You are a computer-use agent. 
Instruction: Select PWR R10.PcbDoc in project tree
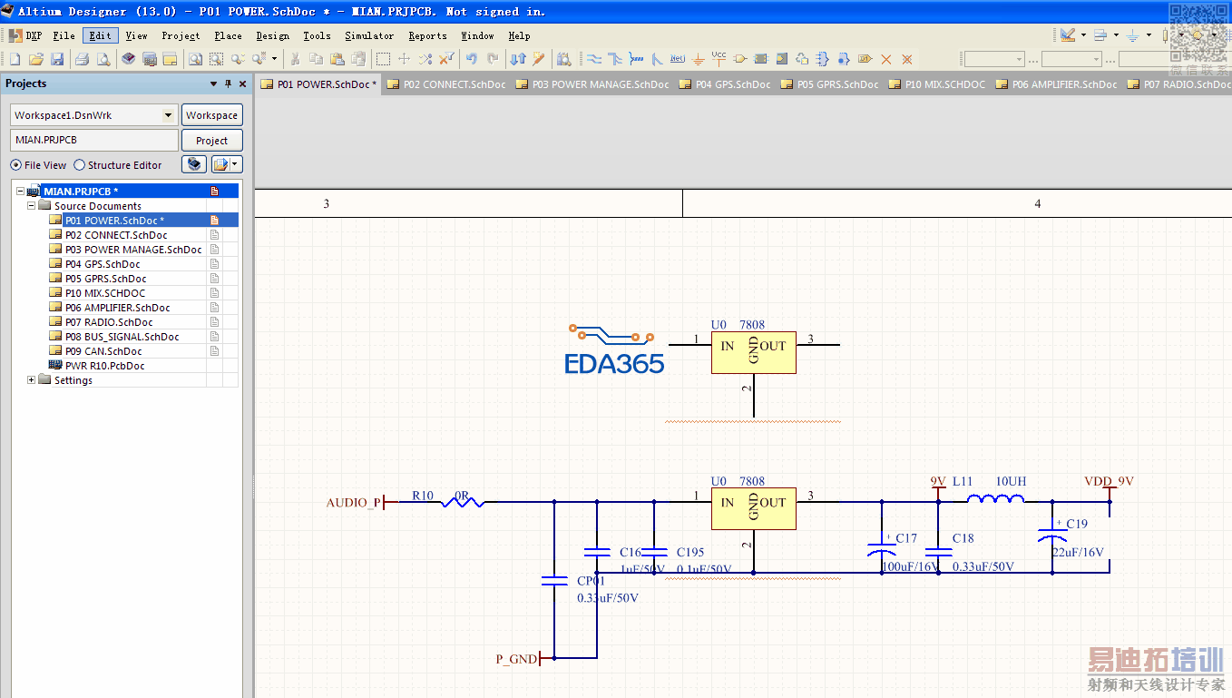click(x=104, y=366)
